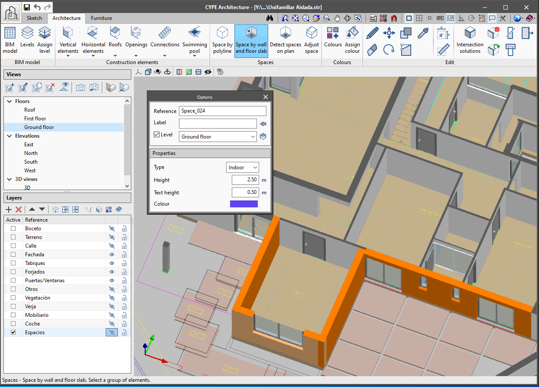The image size is (539, 387).
Task: Click the Reference input field
Action: tap(223, 111)
